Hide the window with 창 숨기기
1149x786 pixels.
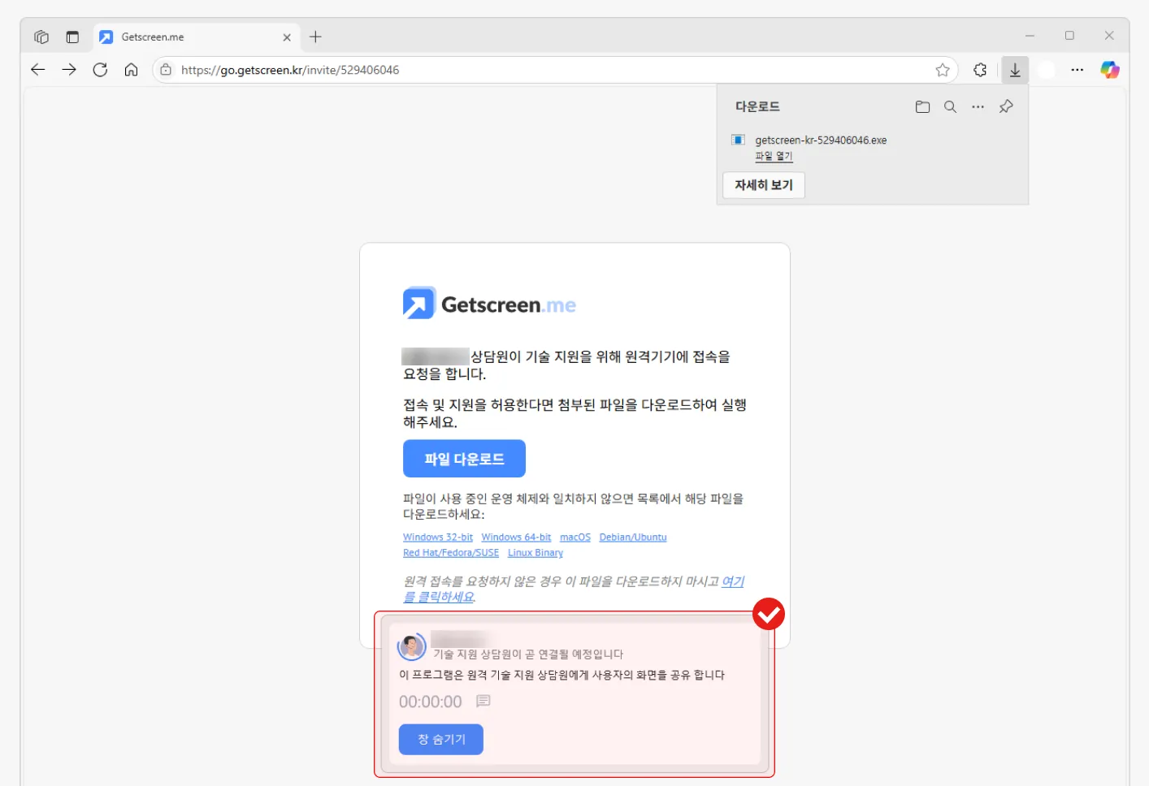(x=440, y=739)
